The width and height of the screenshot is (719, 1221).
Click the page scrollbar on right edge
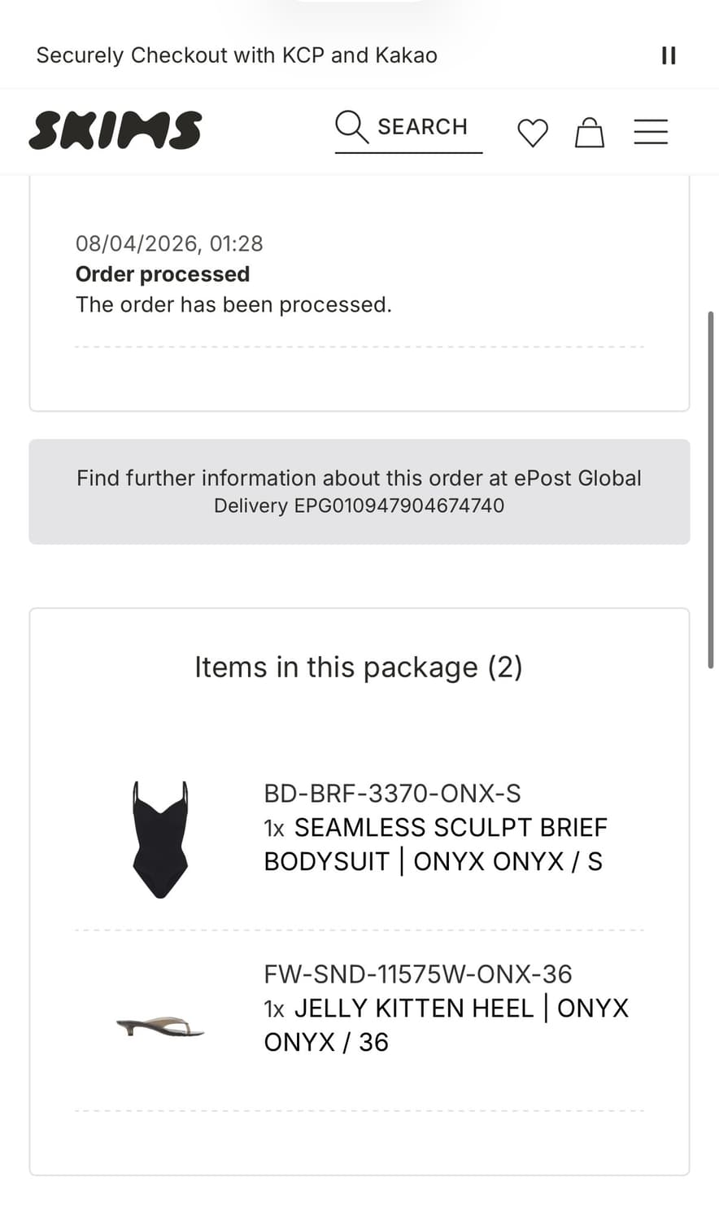(712, 488)
